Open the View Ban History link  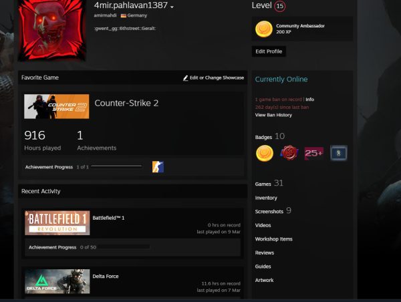click(273, 115)
